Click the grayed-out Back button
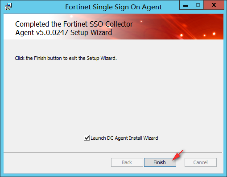Screen dimensions: 227x177 [127, 162]
